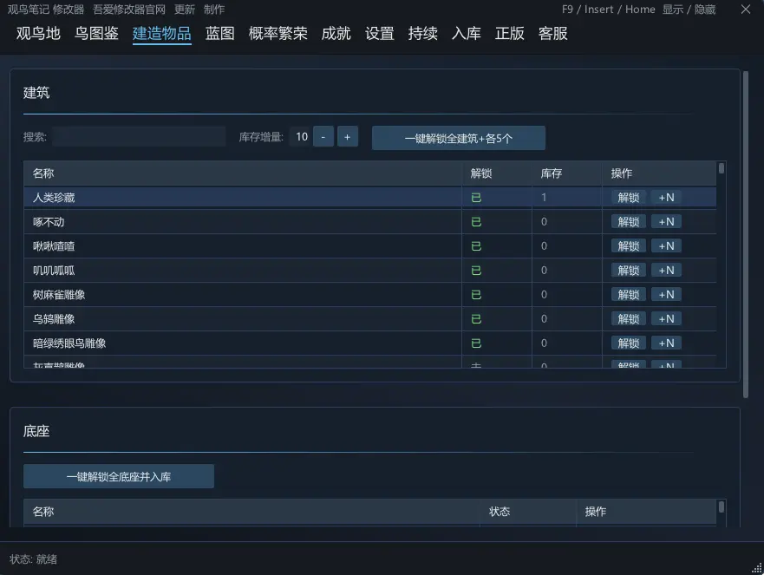This screenshot has width=764, height=575.
Task: Open the 鸟图鉴 tab
Action: click(96, 33)
